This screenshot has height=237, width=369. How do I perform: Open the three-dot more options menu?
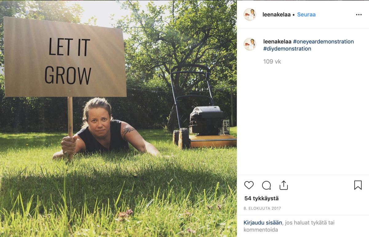(x=359, y=15)
